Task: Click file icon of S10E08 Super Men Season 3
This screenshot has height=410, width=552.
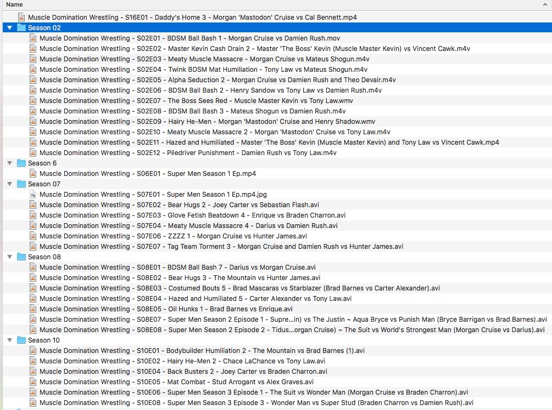Action: point(33,403)
